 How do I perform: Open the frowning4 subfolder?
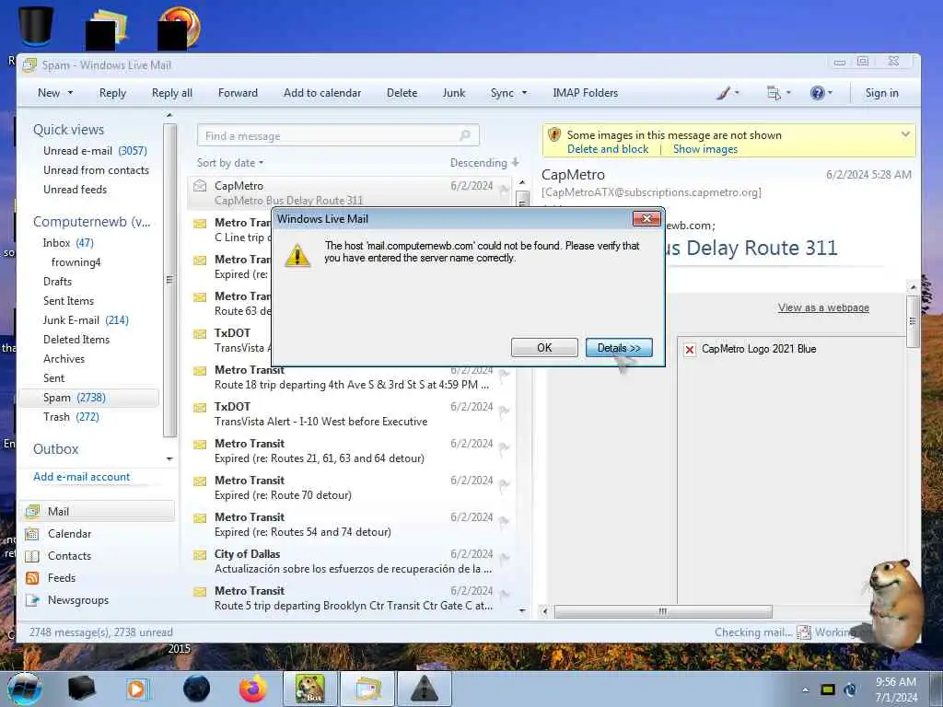coord(76,262)
